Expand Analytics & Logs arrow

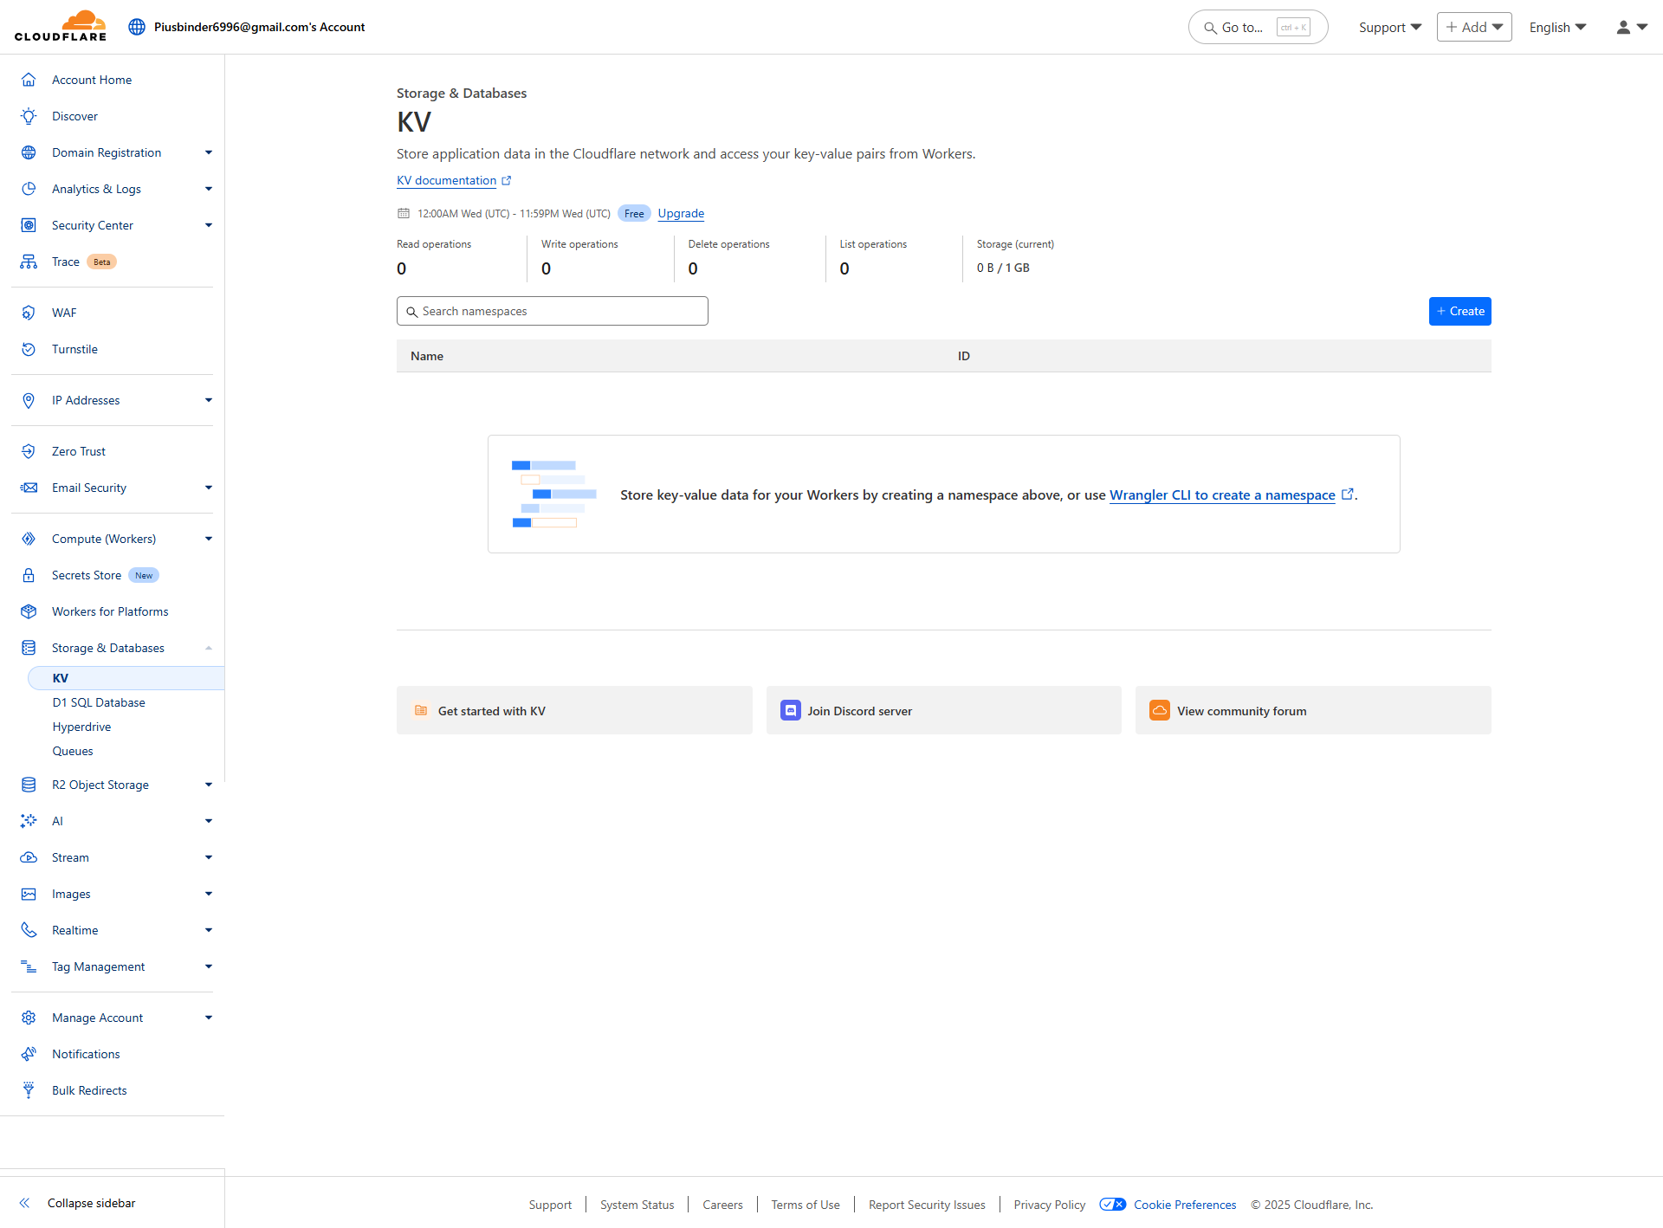pos(209,189)
